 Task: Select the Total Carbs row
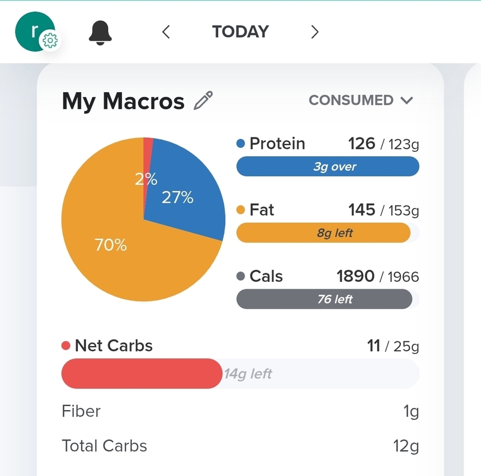pos(240,446)
